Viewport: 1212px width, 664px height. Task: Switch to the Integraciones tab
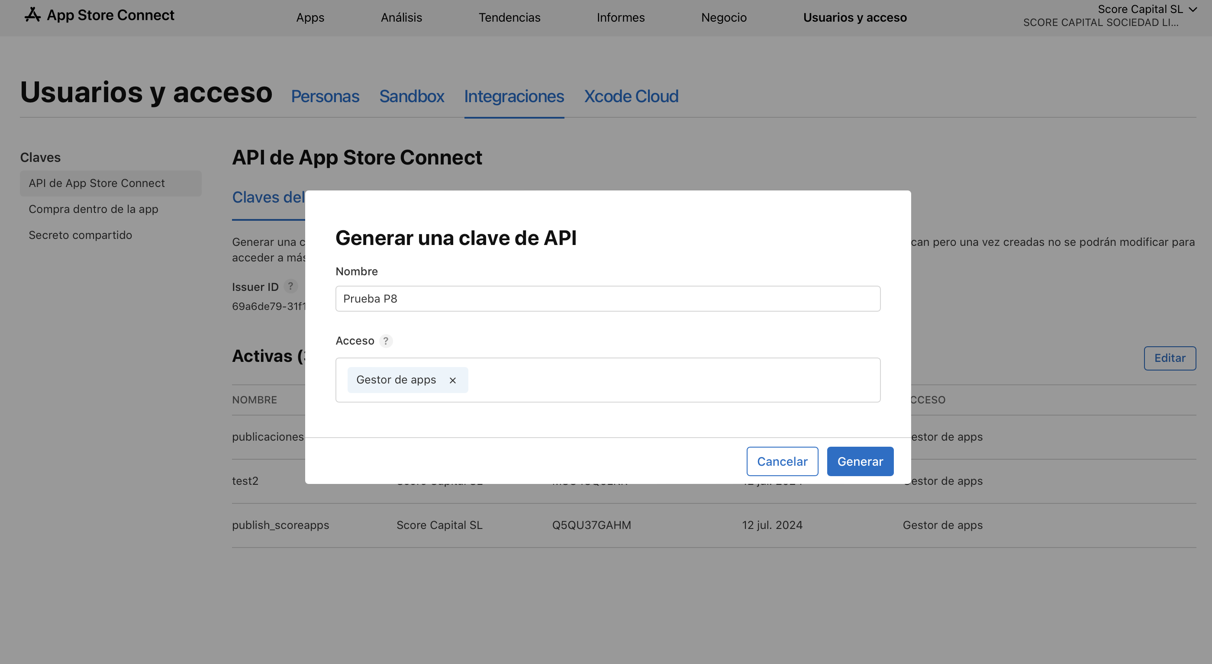pos(514,96)
